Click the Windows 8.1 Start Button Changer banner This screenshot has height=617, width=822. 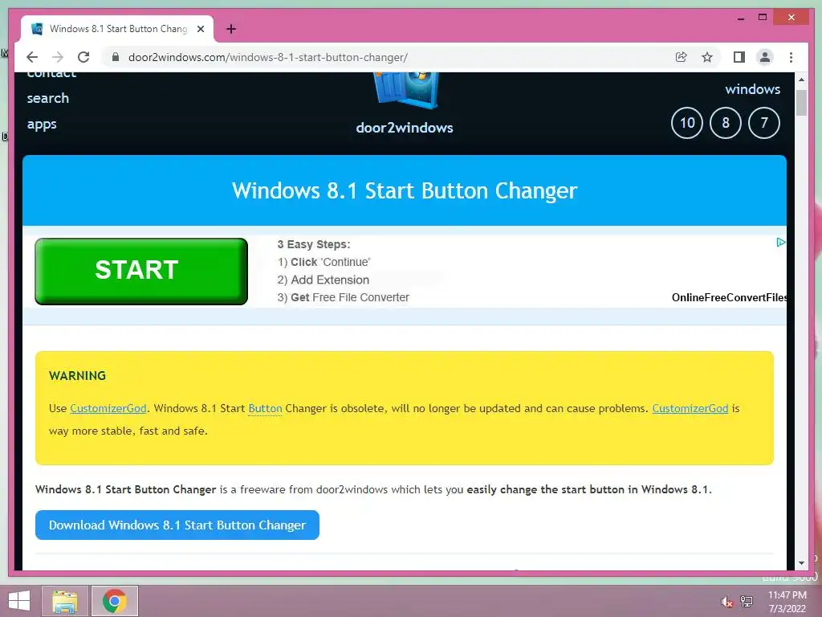(x=405, y=190)
